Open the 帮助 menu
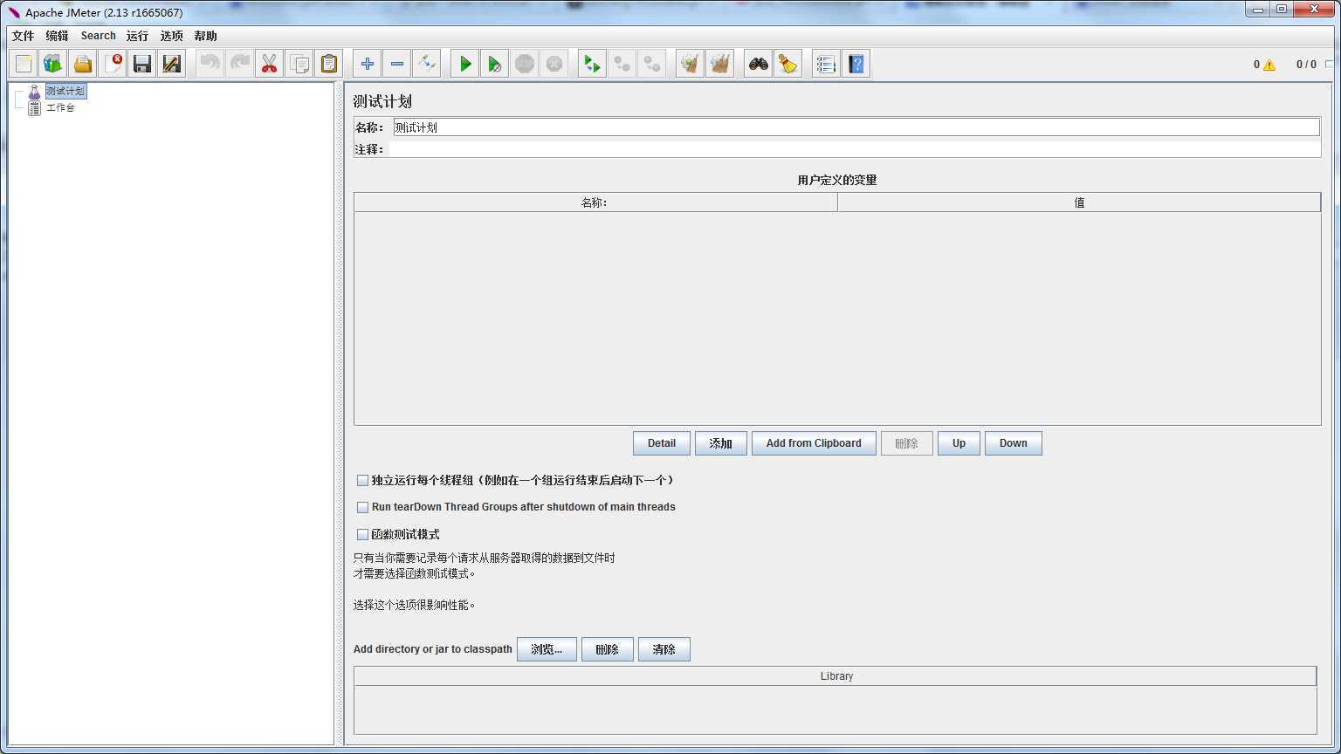 point(205,36)
